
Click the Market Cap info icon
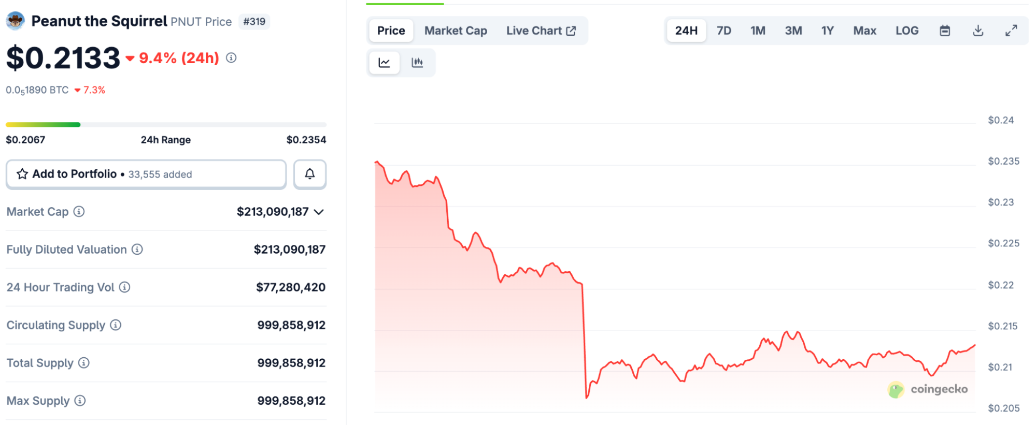(x=79, y=211)
